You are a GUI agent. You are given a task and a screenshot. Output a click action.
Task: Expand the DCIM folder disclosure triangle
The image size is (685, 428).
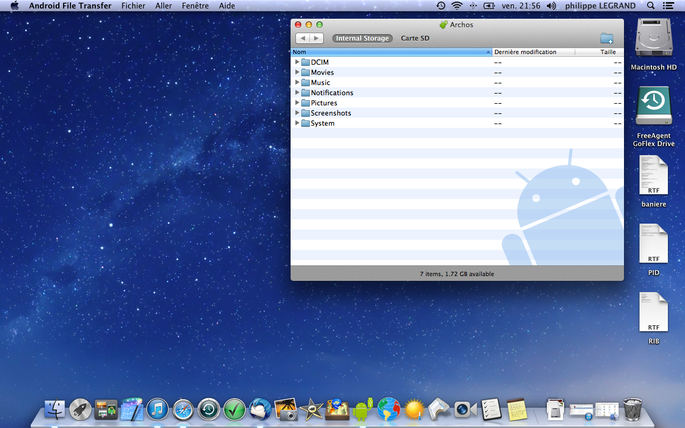(298, 62)
